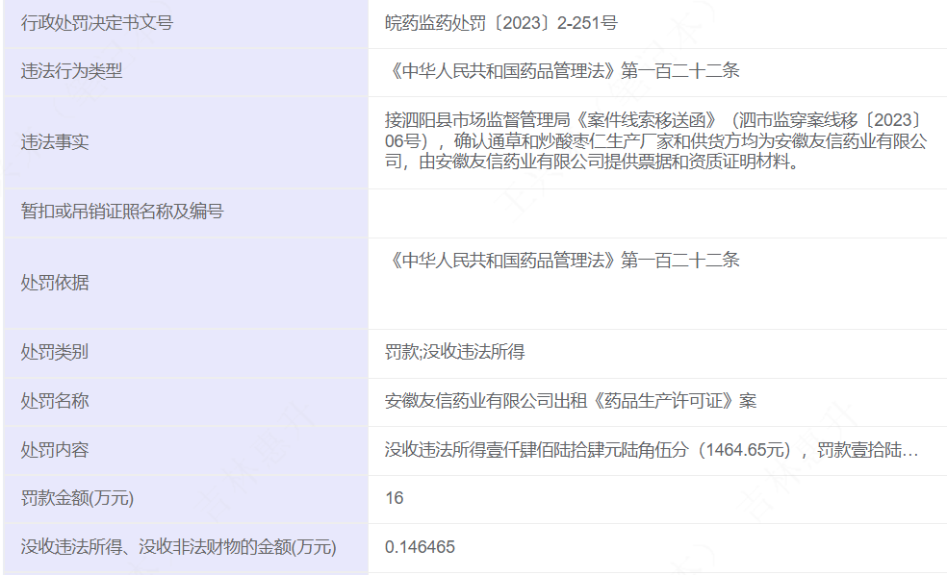
Task: Click the 暂扣或吊销证照名称及编号 label
Action: coord(122,212)
